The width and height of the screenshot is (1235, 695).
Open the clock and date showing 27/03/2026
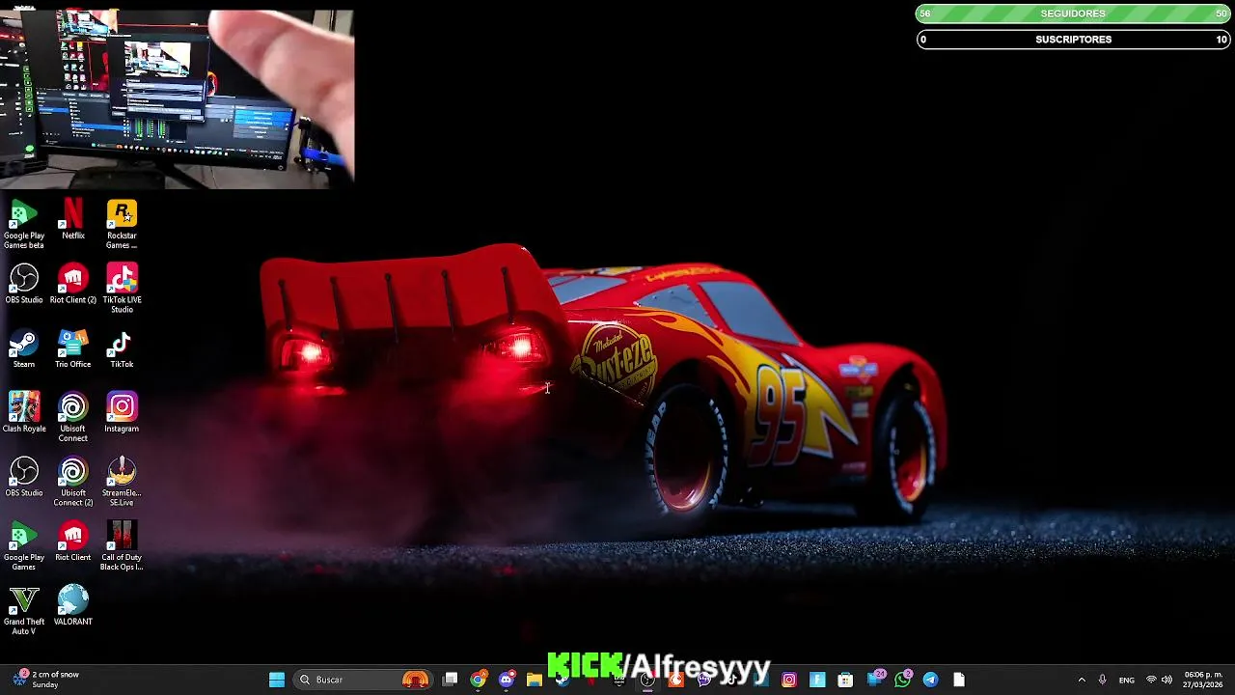pyautogui.click(x=1203, y=680)
